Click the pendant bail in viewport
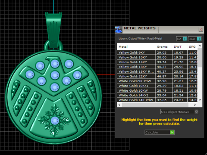Image resolution: width=207 pixels, height=155 pixels. (x=53, y=31)
